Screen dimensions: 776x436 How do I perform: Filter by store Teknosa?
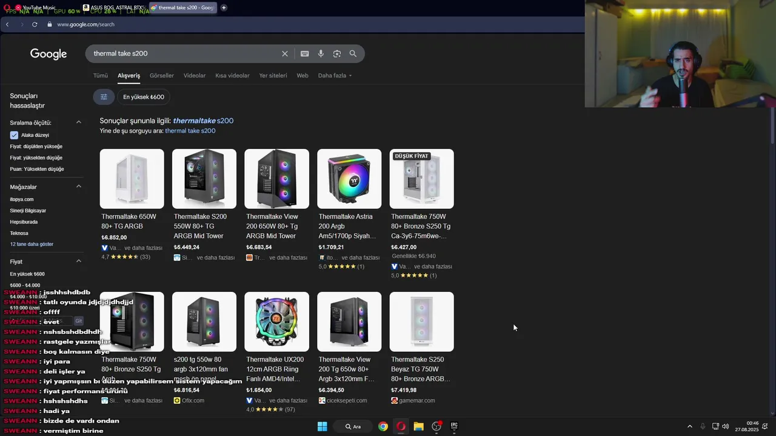coord(19,233)
